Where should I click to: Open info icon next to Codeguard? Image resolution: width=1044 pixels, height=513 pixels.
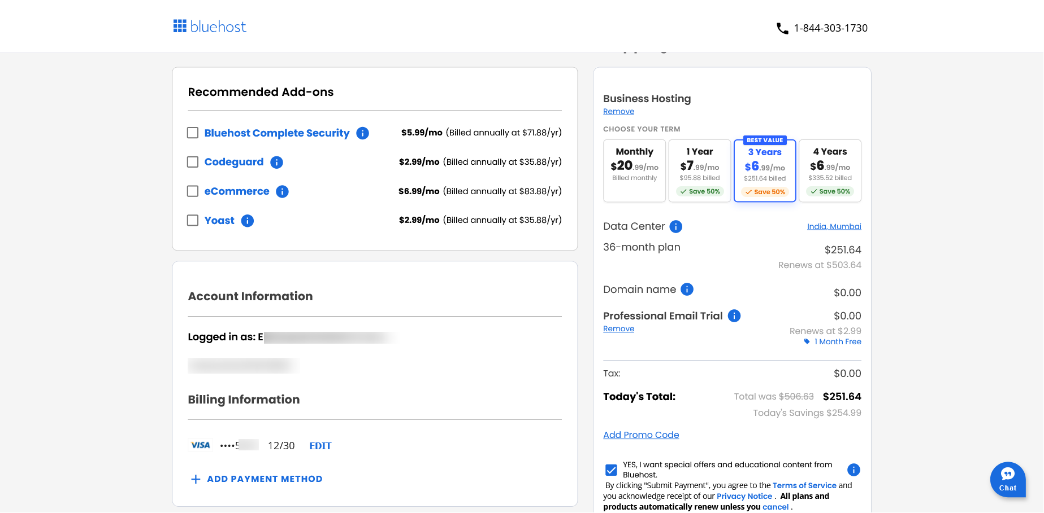click(276, 163)
